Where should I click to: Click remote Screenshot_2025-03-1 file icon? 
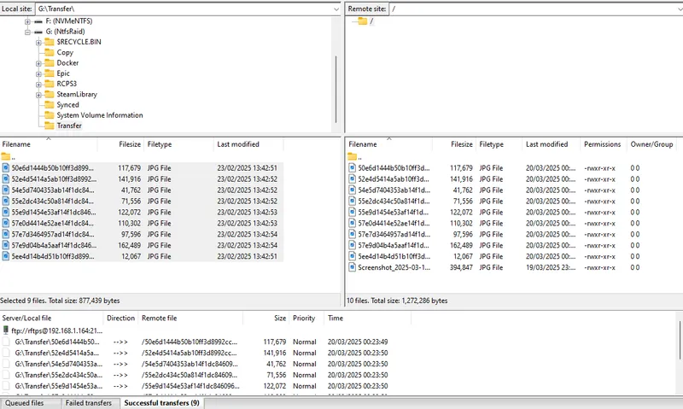coord(352,267)
